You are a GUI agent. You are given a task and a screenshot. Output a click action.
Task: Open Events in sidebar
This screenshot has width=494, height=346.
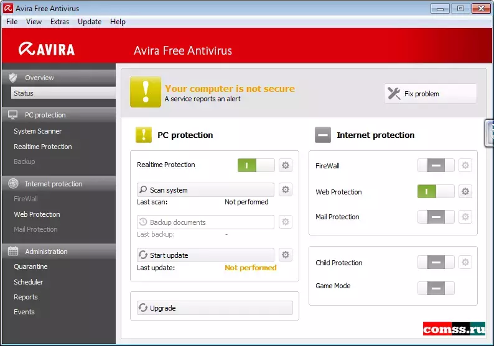tap(24, 312)
